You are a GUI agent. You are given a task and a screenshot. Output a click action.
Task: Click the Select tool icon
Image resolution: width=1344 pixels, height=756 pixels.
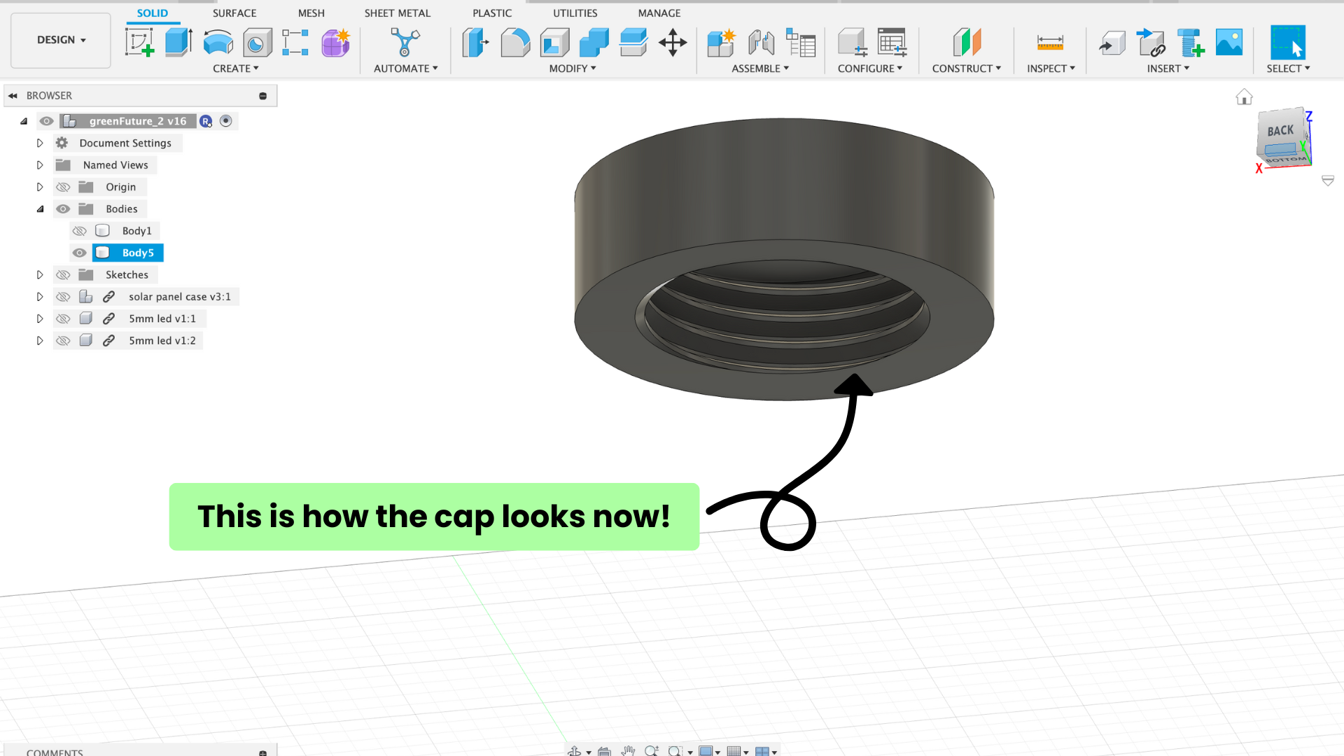tap(1288, 43)
